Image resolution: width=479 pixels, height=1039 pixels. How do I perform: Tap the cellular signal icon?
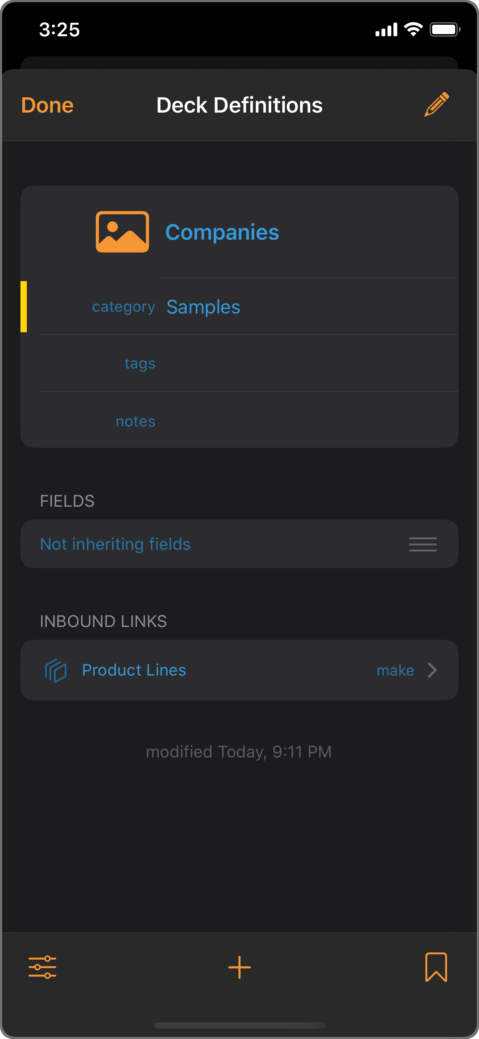pyautogui.click(x=386, y=29)
